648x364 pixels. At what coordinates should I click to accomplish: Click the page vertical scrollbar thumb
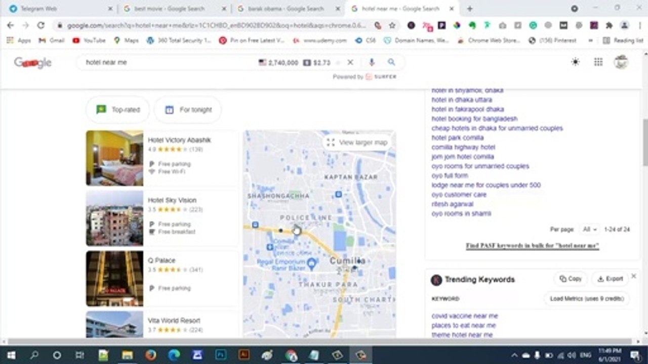tap(645, 142)
